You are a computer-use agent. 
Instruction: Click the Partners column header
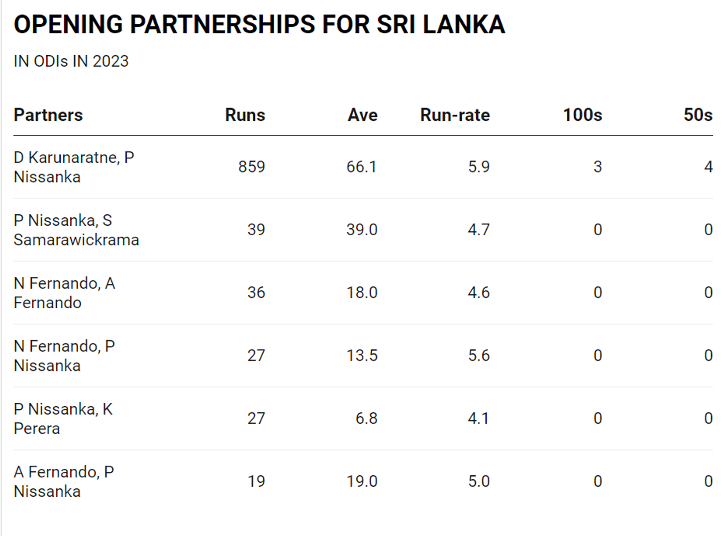(x=48, y=115)
